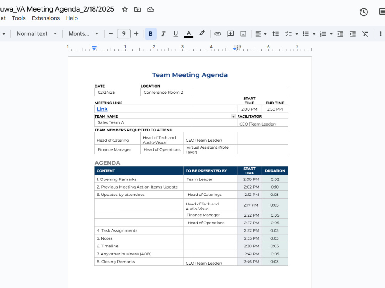The width and height of the screenshot is (385, 288).
Task: Open text alignment options
Action: pyautogui.click(x=261, y=34)
